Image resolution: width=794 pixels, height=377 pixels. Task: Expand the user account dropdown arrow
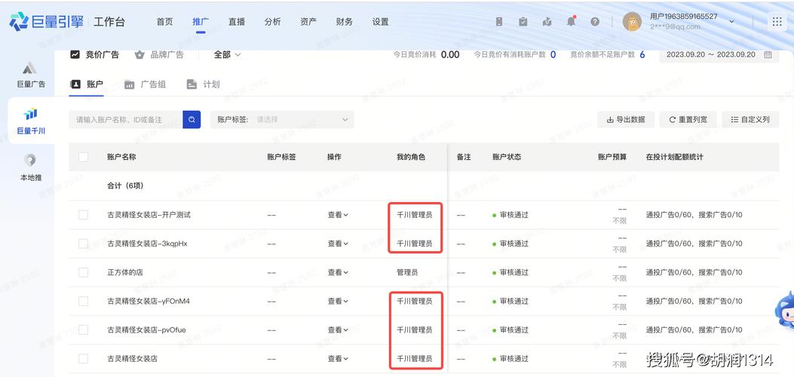tap(731, 22)
